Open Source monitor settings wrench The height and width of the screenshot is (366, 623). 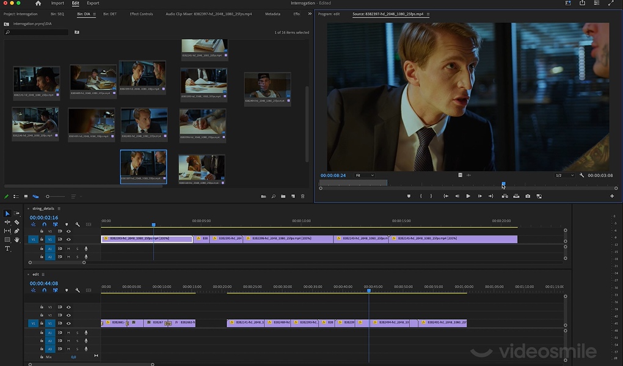point(581,175)
